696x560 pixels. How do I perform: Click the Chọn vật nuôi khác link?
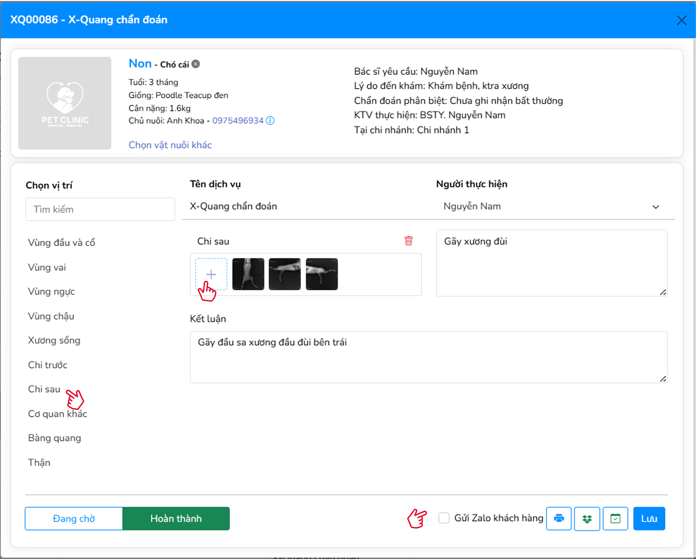click(x=170, y=145)
